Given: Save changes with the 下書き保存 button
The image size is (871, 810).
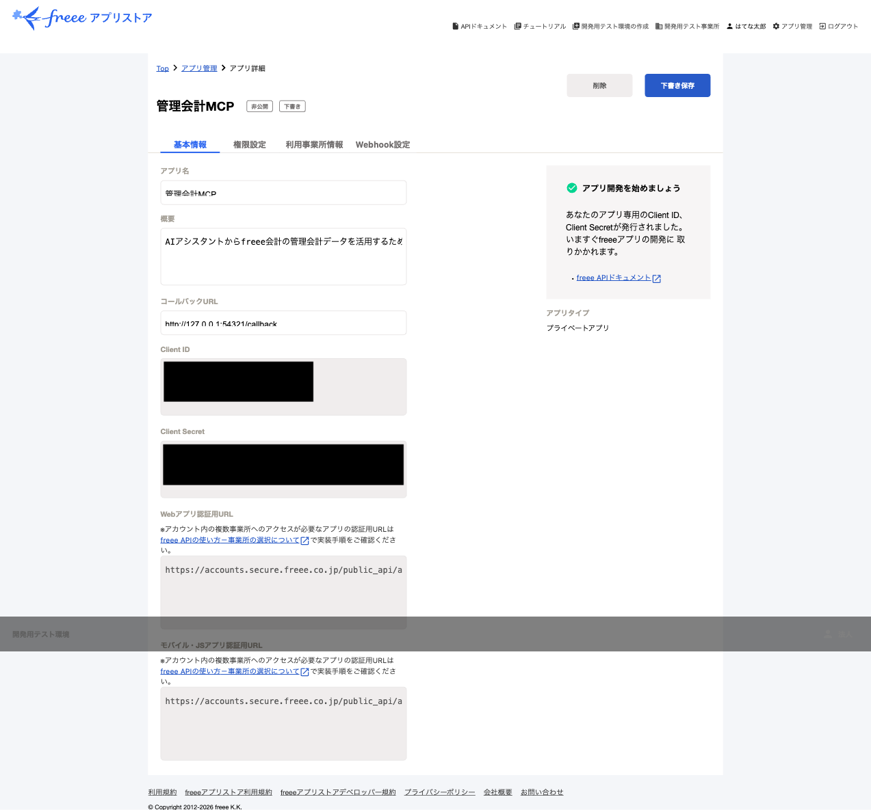Looking at the screenshot, I should click(x=677, y=85).
